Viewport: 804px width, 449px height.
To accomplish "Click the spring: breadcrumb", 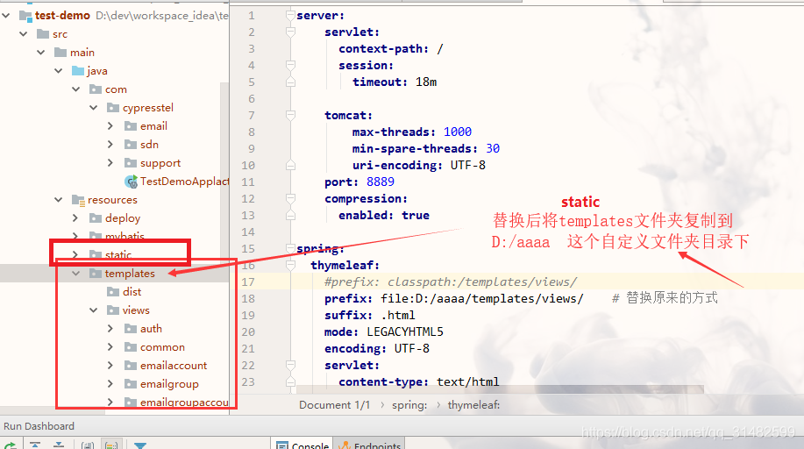I will (409, 405).
